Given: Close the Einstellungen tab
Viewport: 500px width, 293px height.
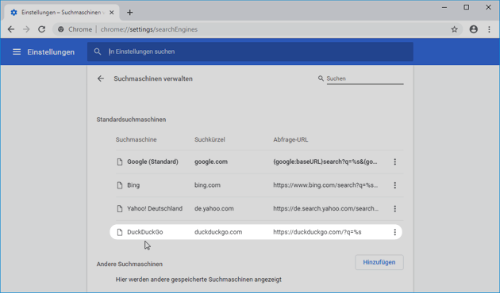Looking at the screenshot, I should pos(111,13).
